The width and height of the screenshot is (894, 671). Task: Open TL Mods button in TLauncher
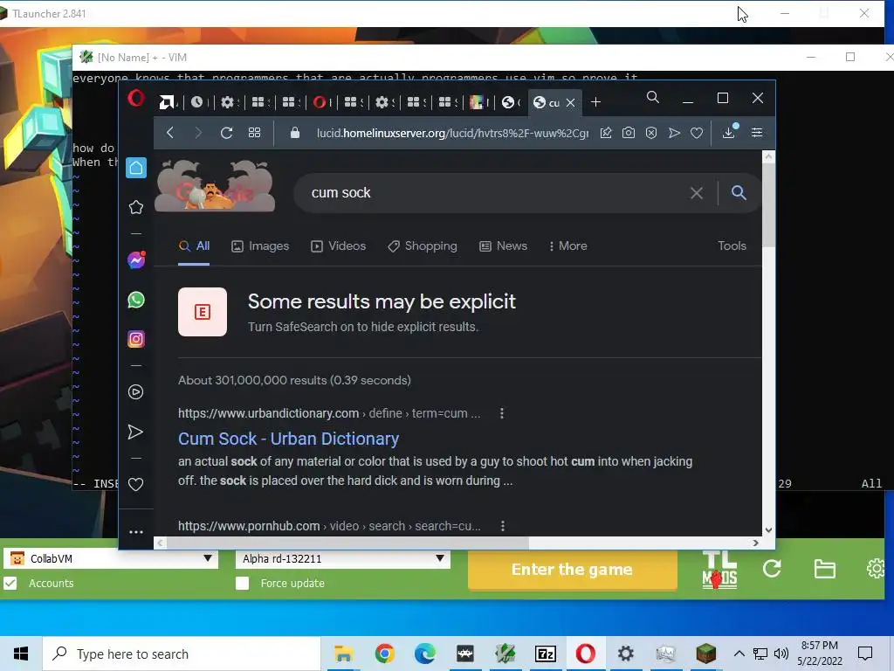(x=719, y=570)
